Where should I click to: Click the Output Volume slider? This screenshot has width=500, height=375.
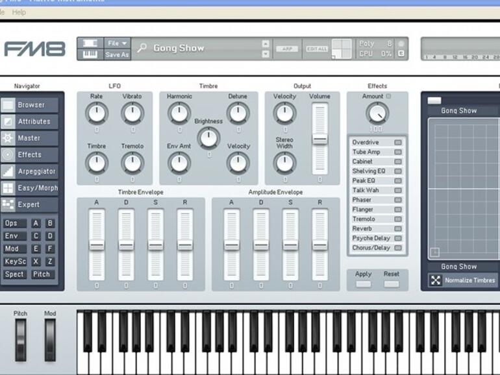click(319, 139)
